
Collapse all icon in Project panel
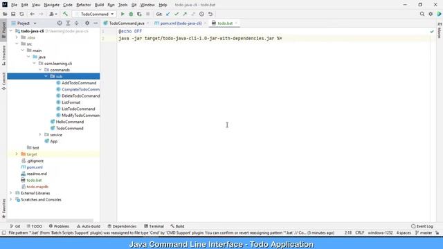click(77, 23)
